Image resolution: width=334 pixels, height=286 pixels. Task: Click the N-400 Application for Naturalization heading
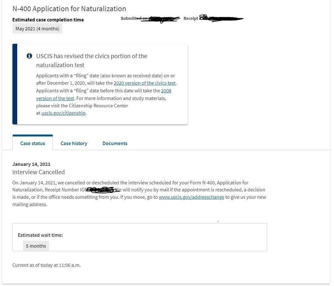point(69,9)
